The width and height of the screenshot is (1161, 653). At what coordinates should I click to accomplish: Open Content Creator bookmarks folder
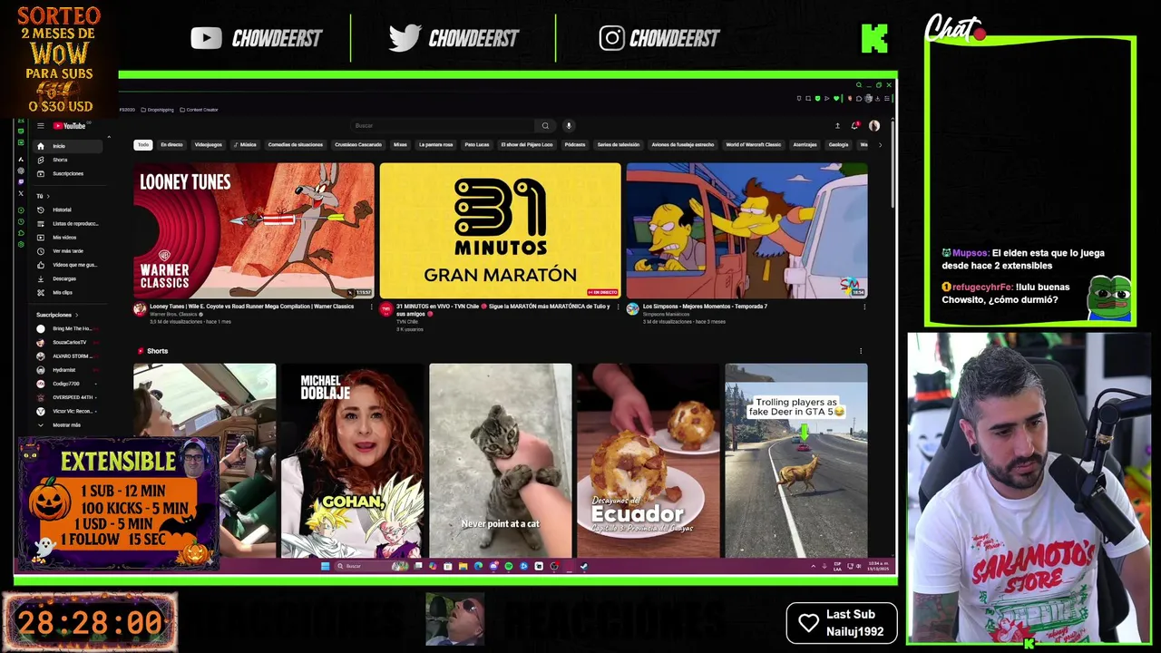tap(199, 110)
